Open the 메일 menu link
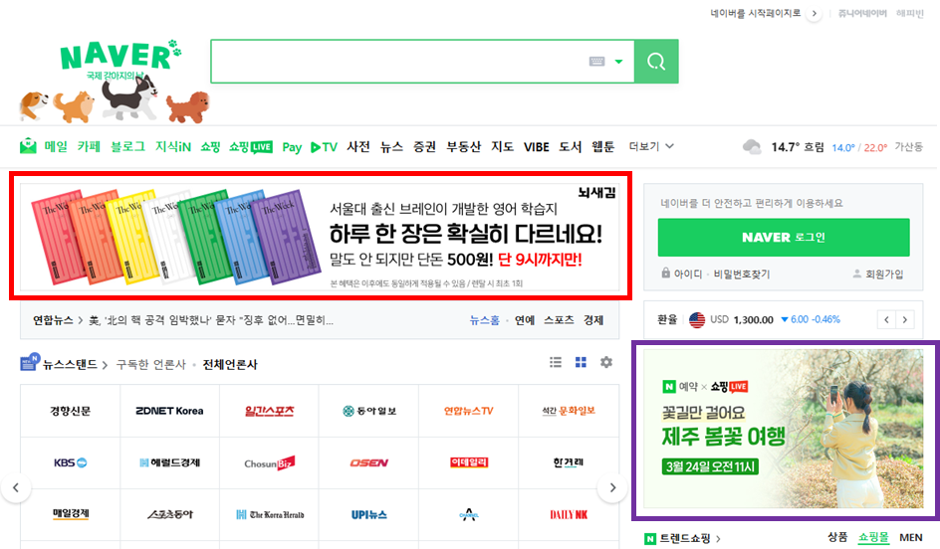 56,146
